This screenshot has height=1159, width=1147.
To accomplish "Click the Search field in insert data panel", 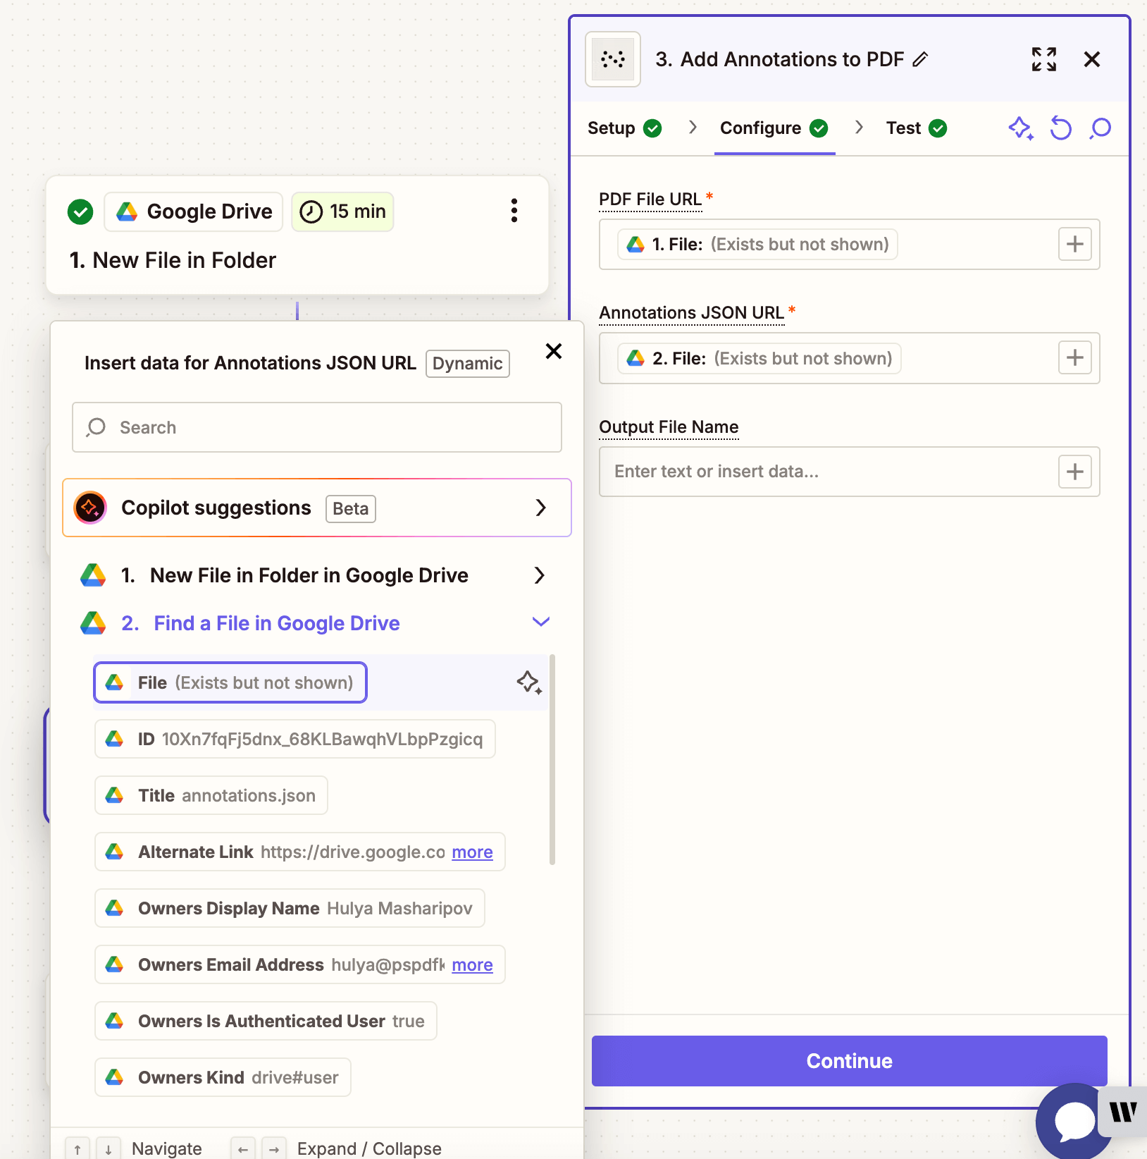I will tap(317, 427).
